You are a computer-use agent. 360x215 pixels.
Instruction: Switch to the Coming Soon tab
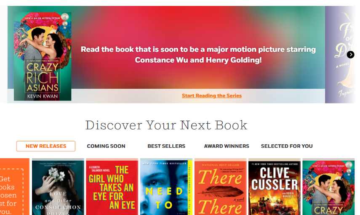pos(106,146)
